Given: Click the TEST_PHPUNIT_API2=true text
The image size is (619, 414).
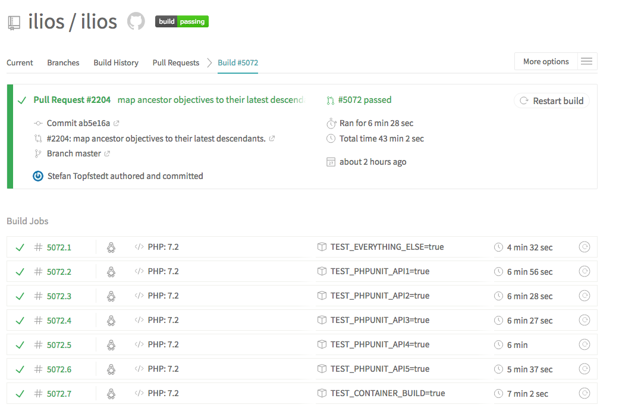Looking at the screenshot, I should pyautogui.click(x=380, y=296).
